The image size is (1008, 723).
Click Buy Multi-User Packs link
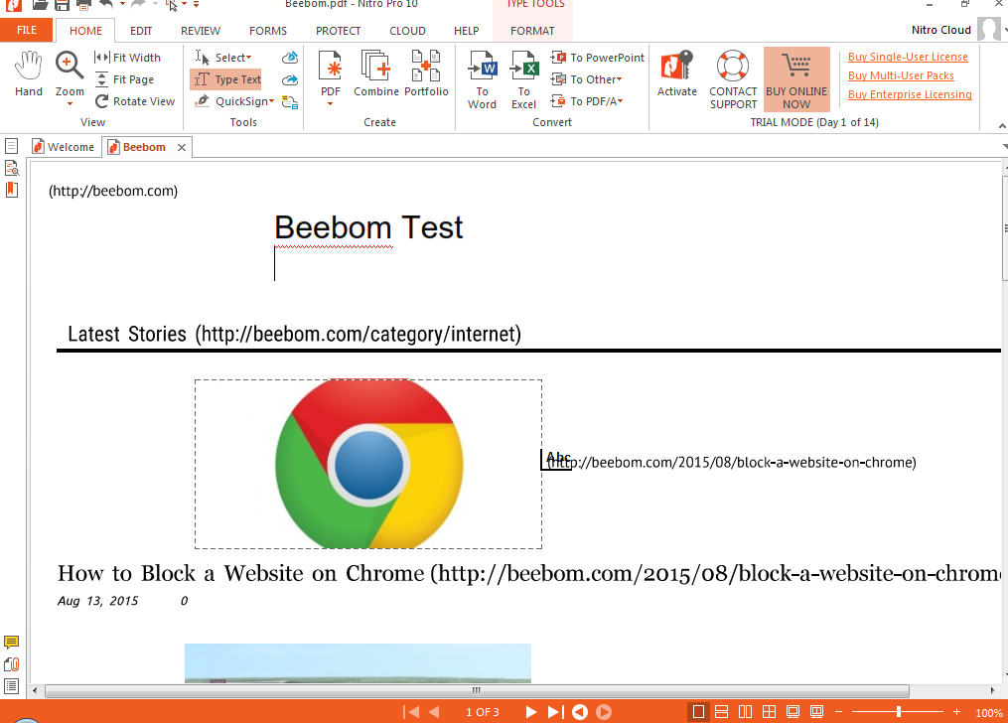point(901,75)
